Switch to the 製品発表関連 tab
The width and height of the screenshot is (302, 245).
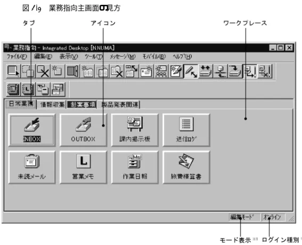pos(119,105)
